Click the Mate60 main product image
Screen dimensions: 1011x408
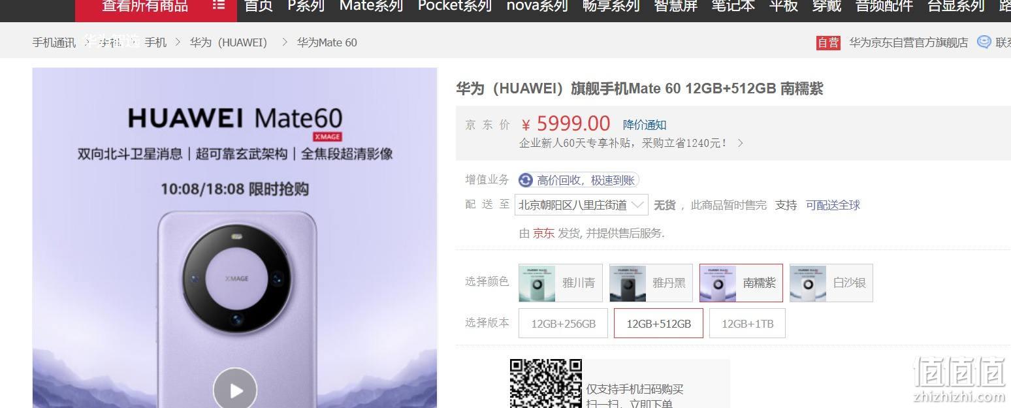point(234,238)
